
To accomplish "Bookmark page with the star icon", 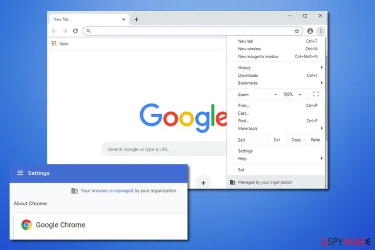I will pyautogui.click(x=297, y=31).
